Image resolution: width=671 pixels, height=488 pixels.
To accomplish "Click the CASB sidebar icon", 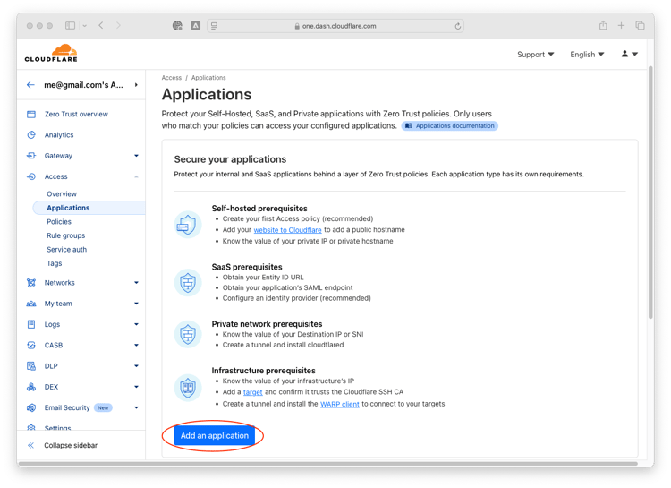I will (x=31, y=345).
